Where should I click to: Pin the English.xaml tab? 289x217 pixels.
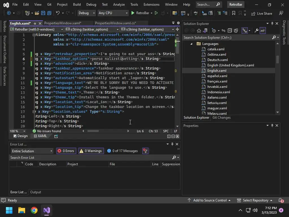[35, 23]
